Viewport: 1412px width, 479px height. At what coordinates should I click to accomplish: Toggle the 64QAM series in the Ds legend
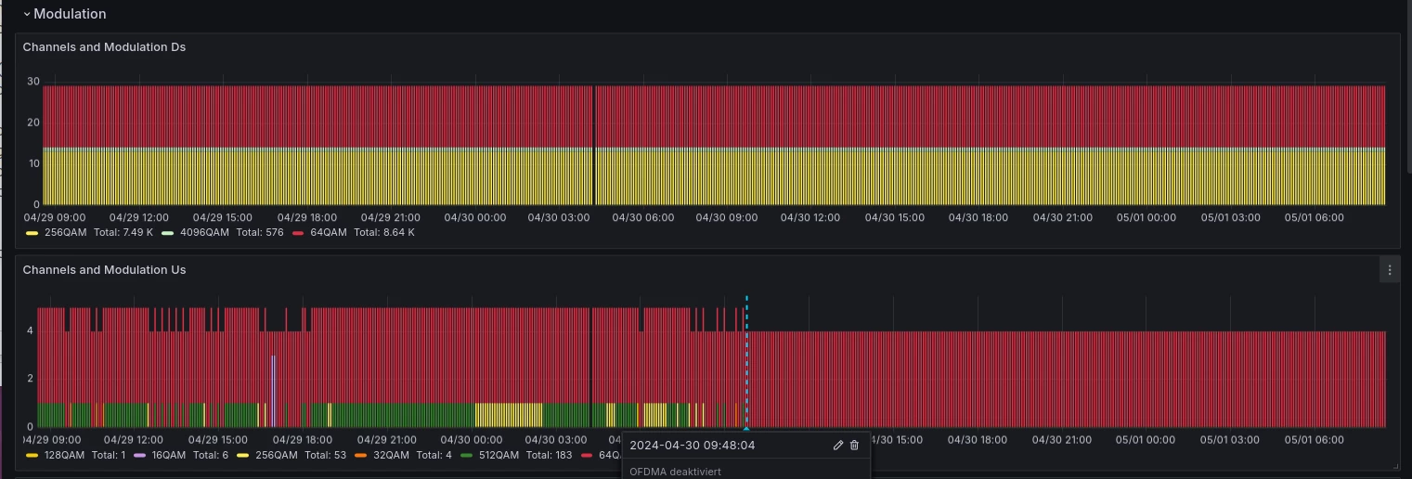tap(329, 232)
